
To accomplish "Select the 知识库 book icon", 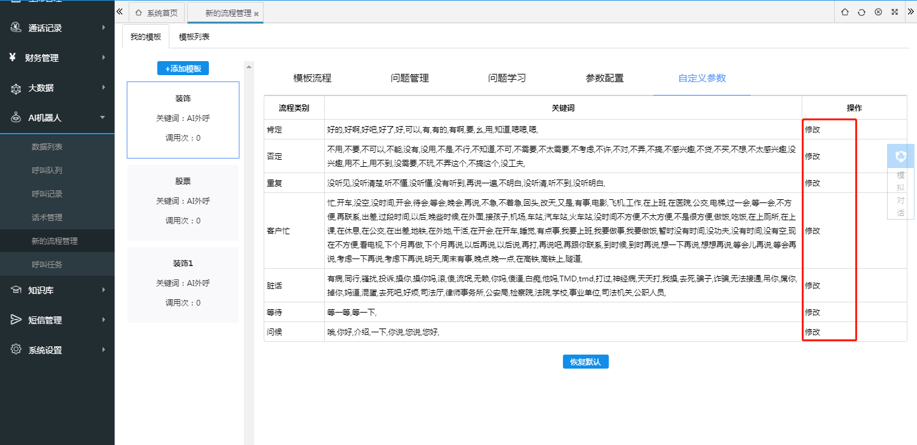I will 17,290.
